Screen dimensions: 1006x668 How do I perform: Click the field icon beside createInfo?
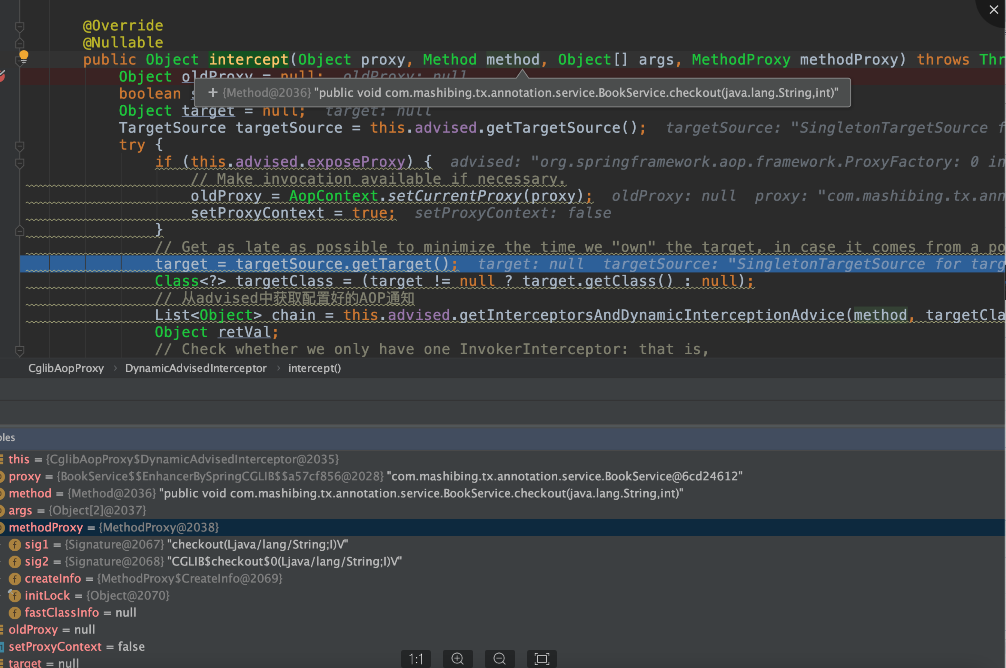pyautogui.click(x=15, y=579)
